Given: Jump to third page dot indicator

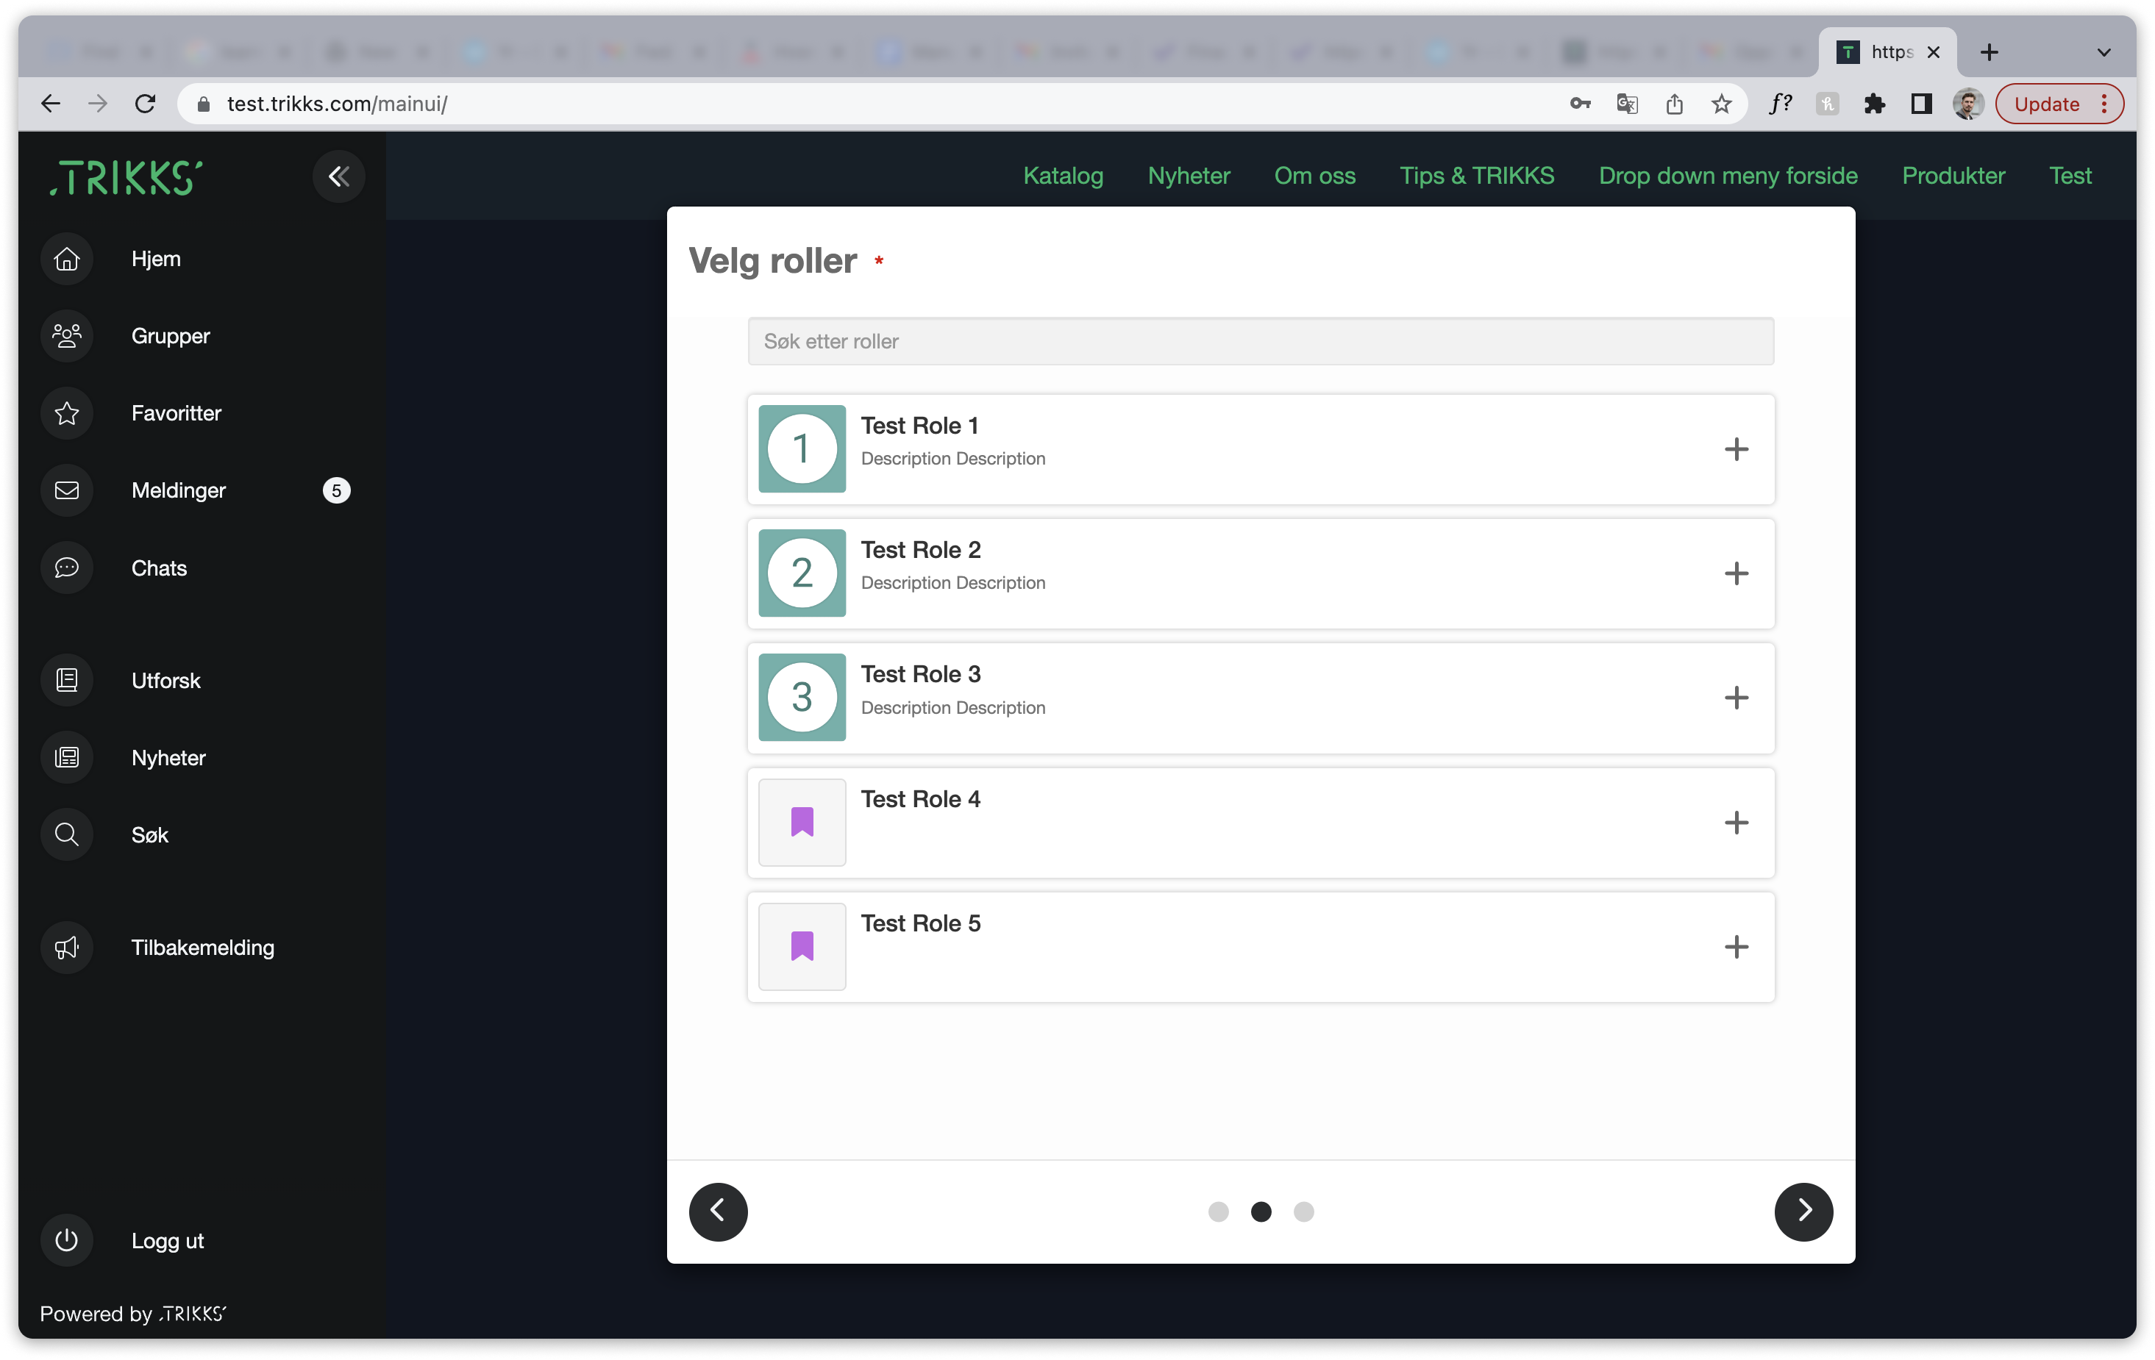Looking at the screenshot, I should coord(1304,1212).
